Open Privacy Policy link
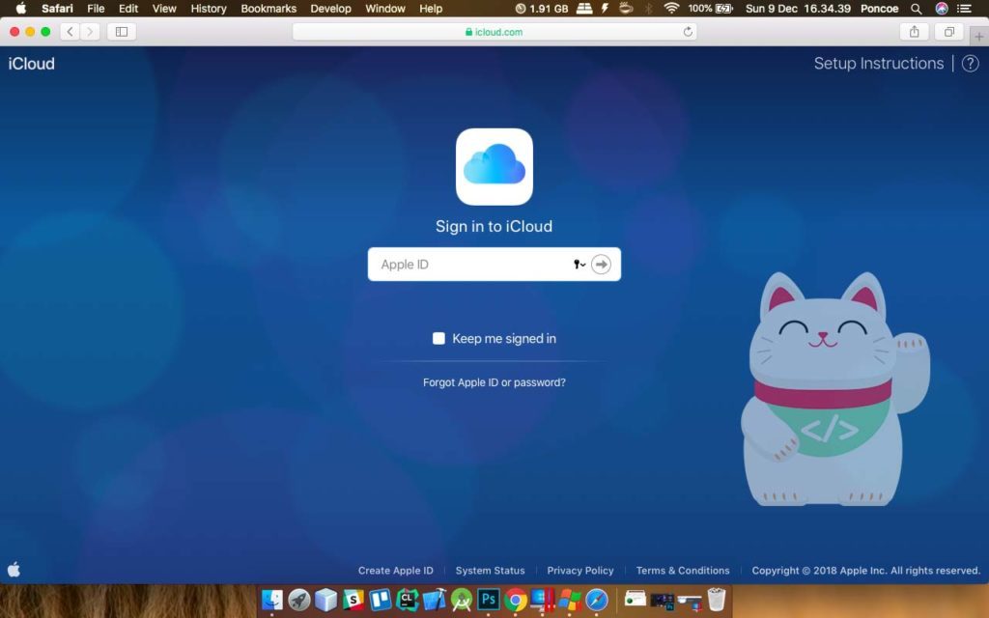 (580, 570)
